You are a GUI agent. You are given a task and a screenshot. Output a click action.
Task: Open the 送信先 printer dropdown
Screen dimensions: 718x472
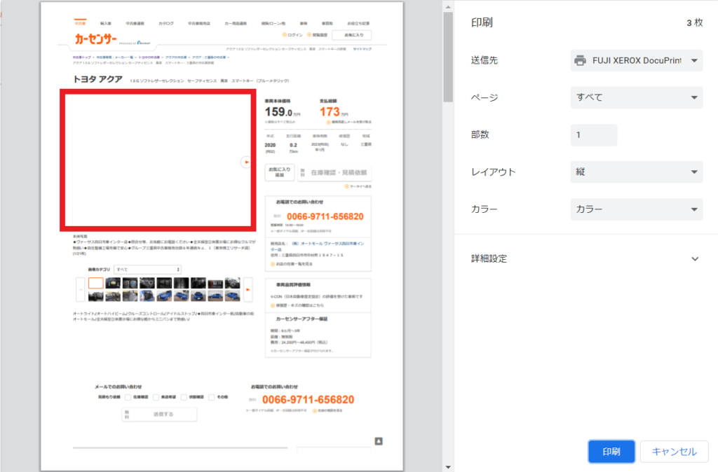637,61
